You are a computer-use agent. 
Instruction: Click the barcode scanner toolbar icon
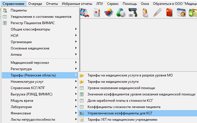point(133,13)
